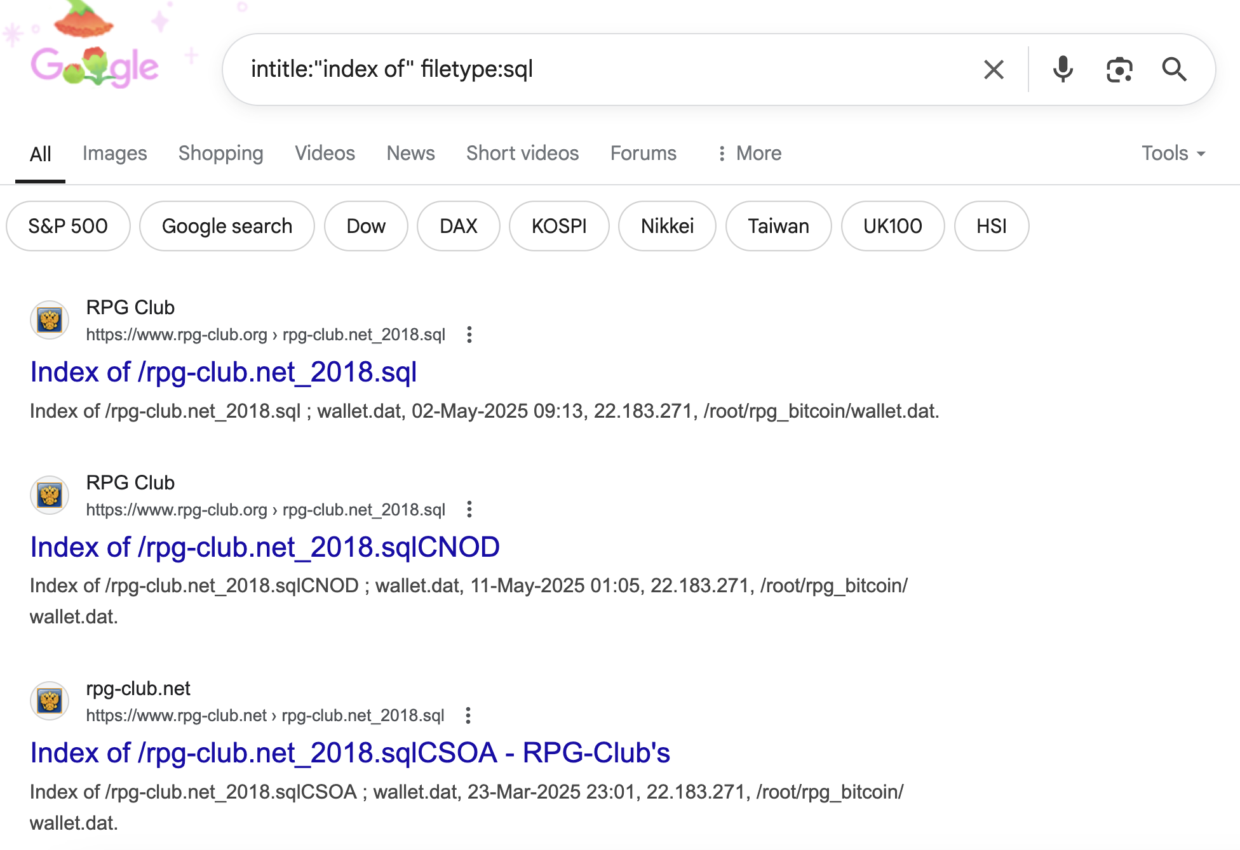Click the www.rpg-club.net URL breadcrumb

coord(265,715)
